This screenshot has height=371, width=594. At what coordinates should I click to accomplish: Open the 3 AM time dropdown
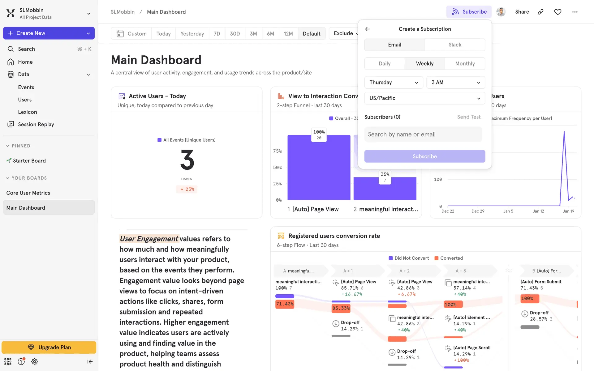tap(455, 83)
